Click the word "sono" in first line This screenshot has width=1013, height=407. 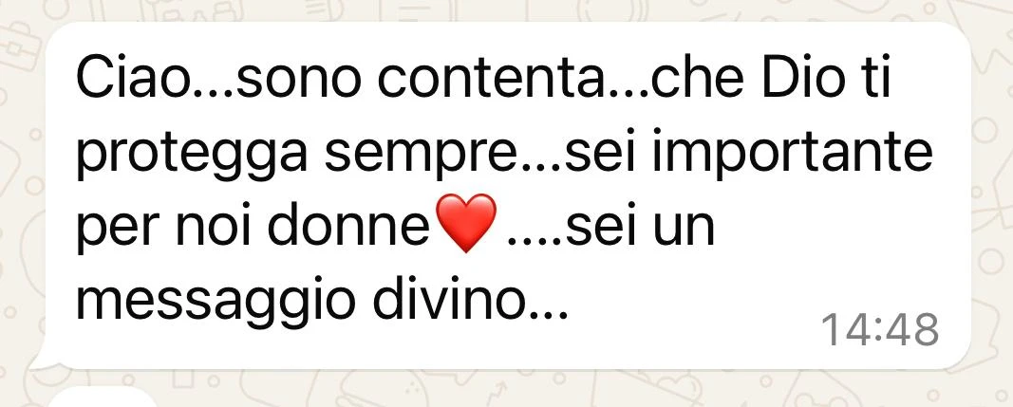coord(296,82)
